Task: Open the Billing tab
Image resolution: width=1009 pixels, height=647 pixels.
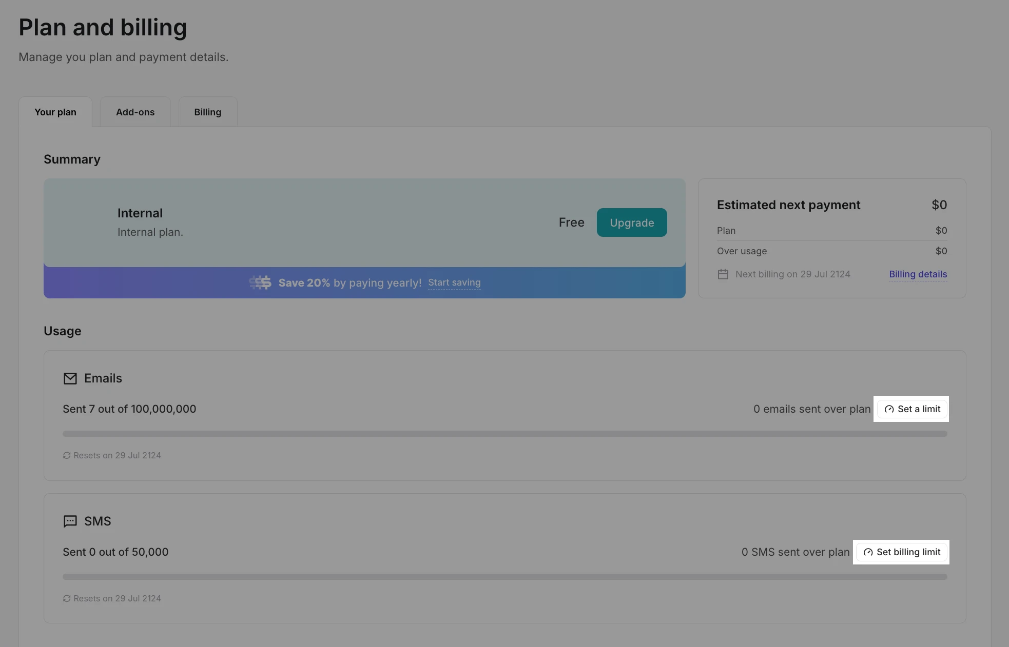Action: point(207,112)
